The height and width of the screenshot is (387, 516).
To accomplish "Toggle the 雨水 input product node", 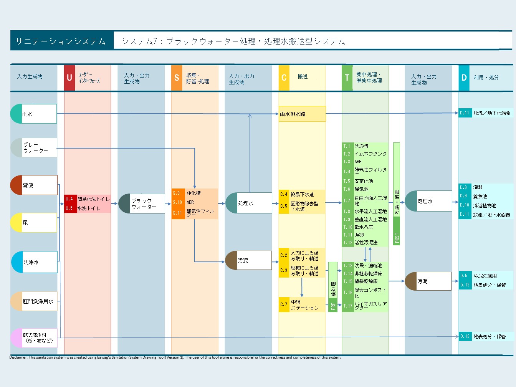I will point(33,114).
